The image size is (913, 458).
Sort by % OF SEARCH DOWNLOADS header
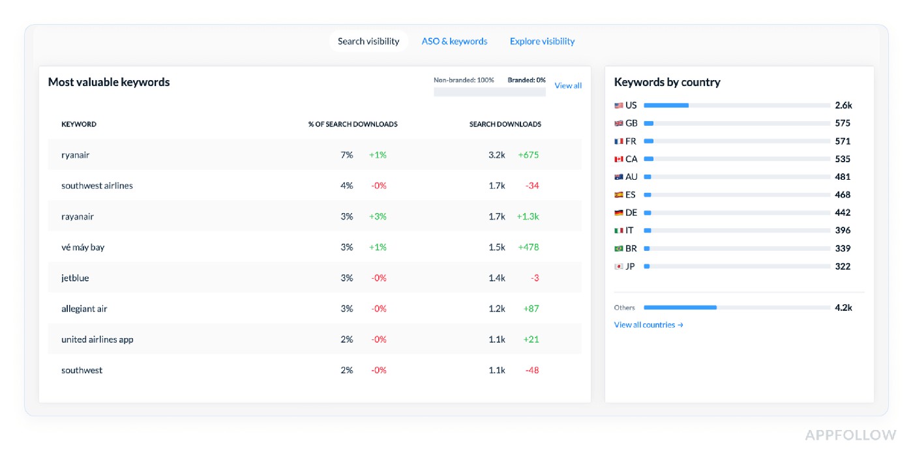(x=353, y=124)
